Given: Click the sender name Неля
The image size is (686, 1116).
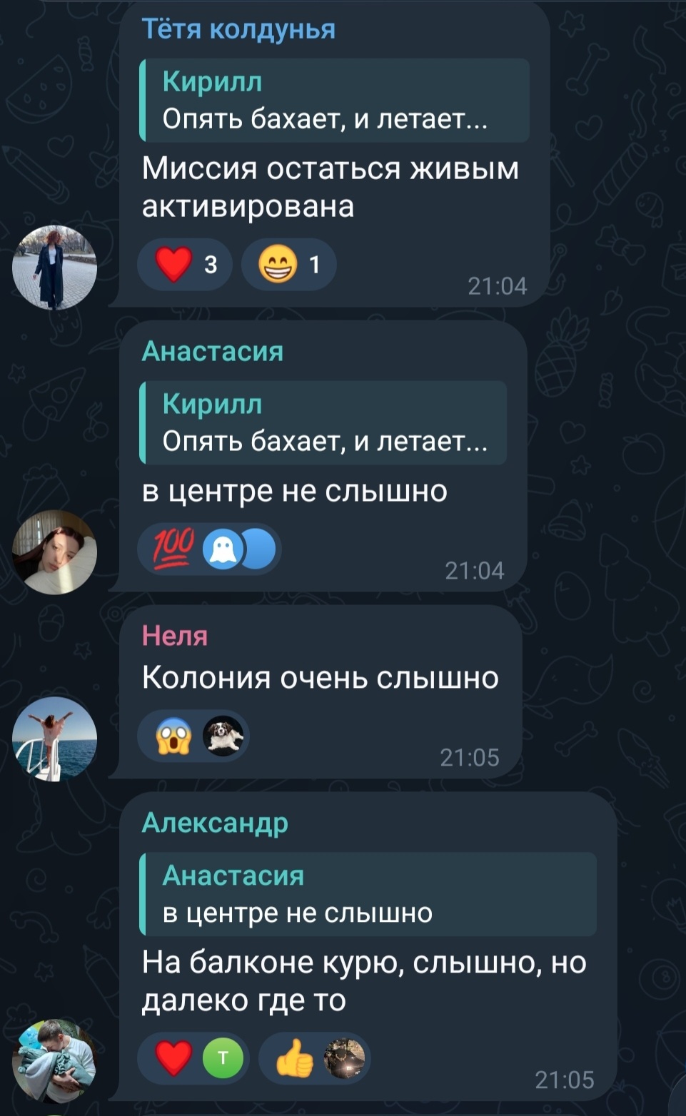Looking at the screenshot, I should coord(175,635).
